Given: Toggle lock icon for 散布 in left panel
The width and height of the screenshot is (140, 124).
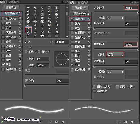Looking at the screenshot, I should [20, 23].
